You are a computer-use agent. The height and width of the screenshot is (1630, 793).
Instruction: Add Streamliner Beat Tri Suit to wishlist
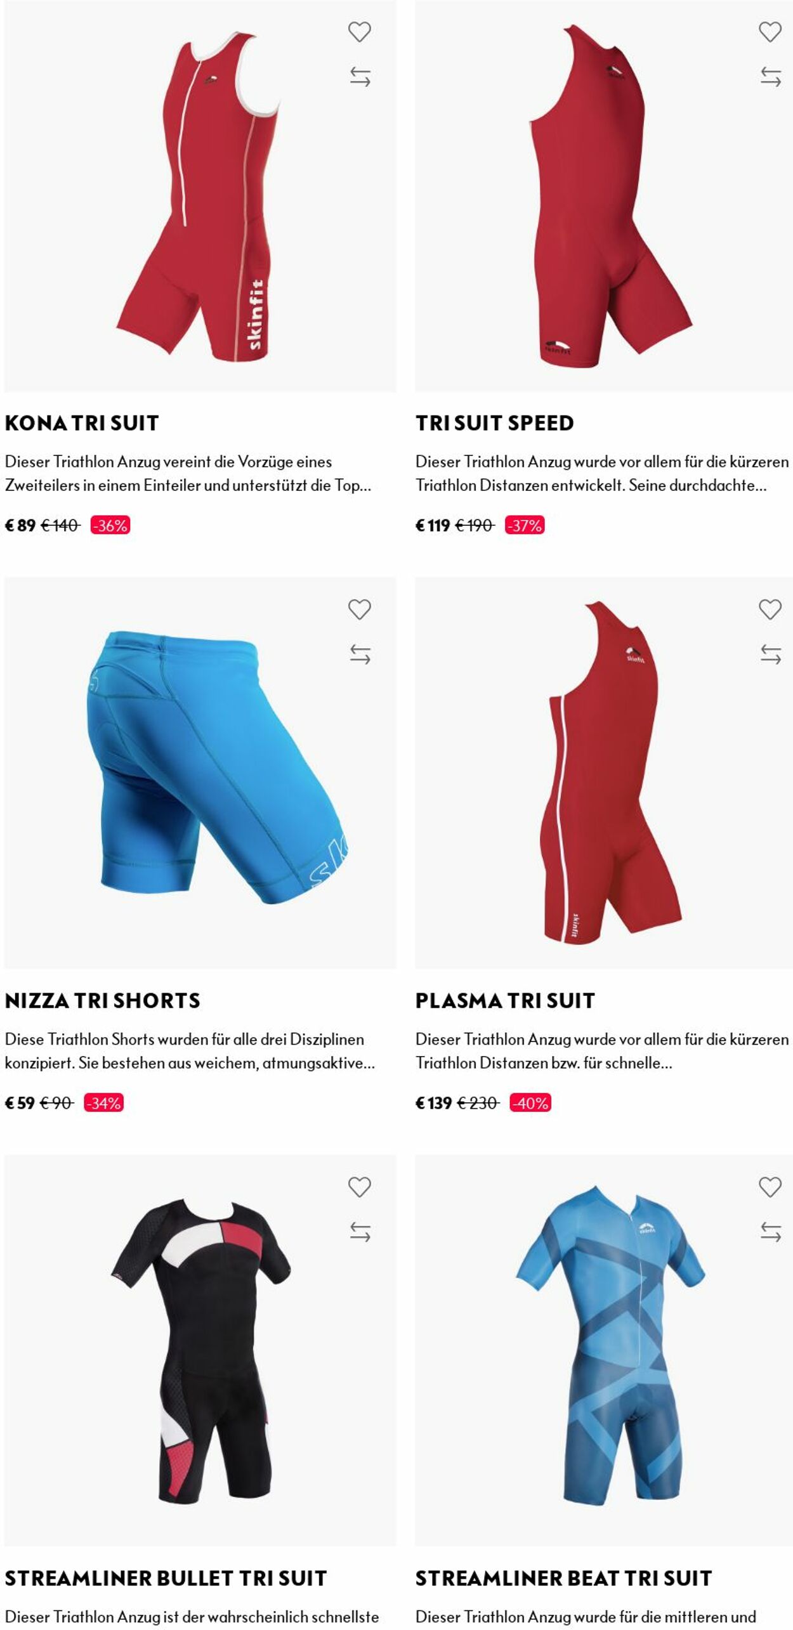(x=770, y=1187)
